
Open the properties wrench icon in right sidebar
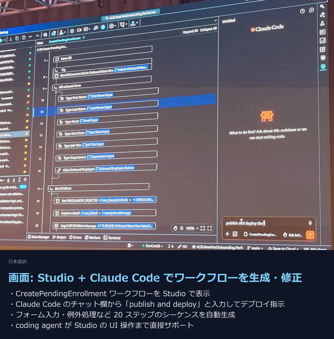click(x=322, y=6)
